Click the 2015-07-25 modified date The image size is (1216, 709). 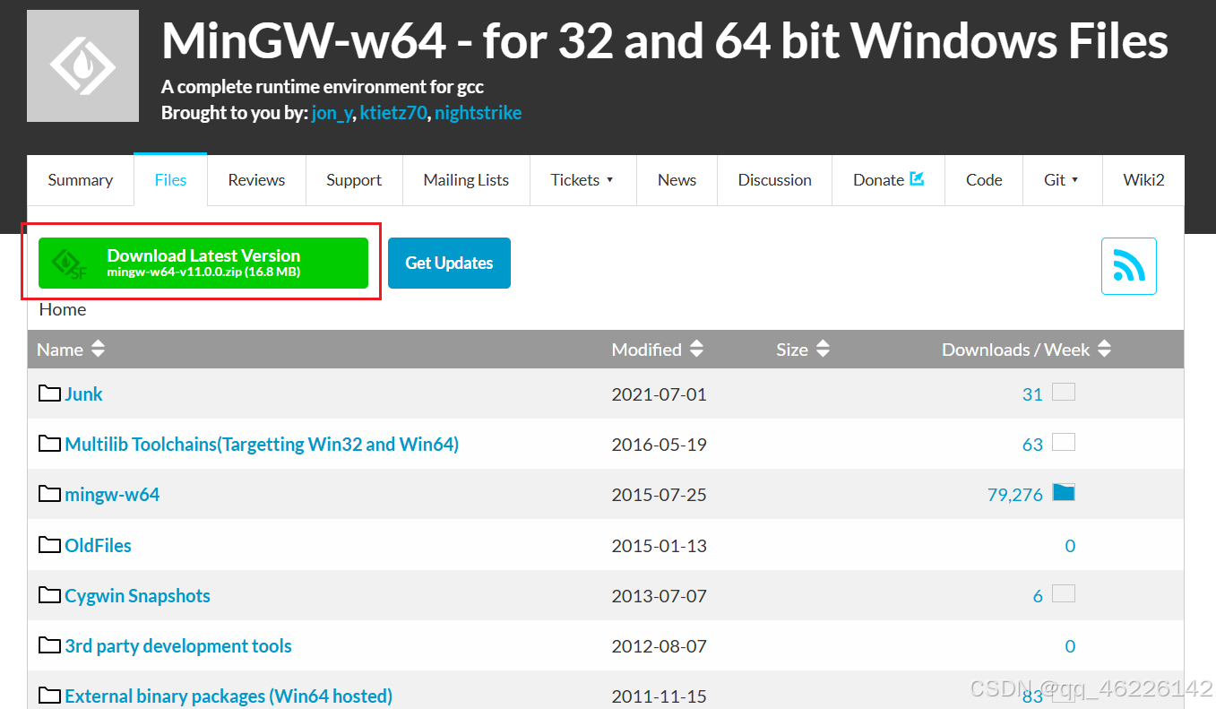pyautogui.click(x=659, y=495)
